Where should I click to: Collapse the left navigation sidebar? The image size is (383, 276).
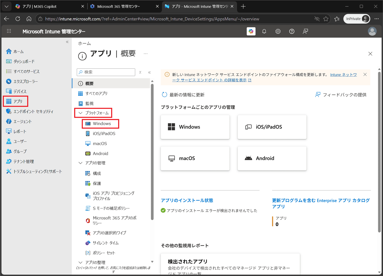(67, 42)
